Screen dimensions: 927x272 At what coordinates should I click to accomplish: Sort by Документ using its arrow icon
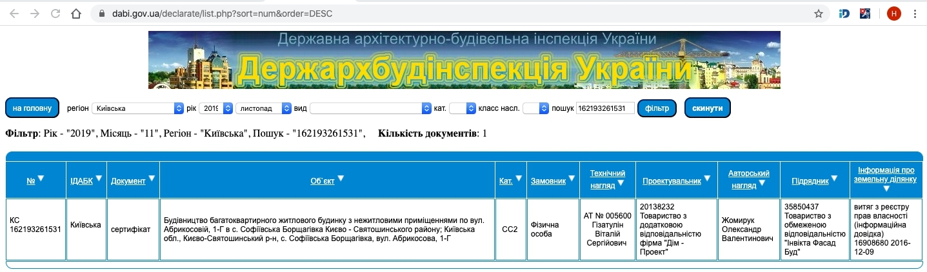(x=152, y=179)
